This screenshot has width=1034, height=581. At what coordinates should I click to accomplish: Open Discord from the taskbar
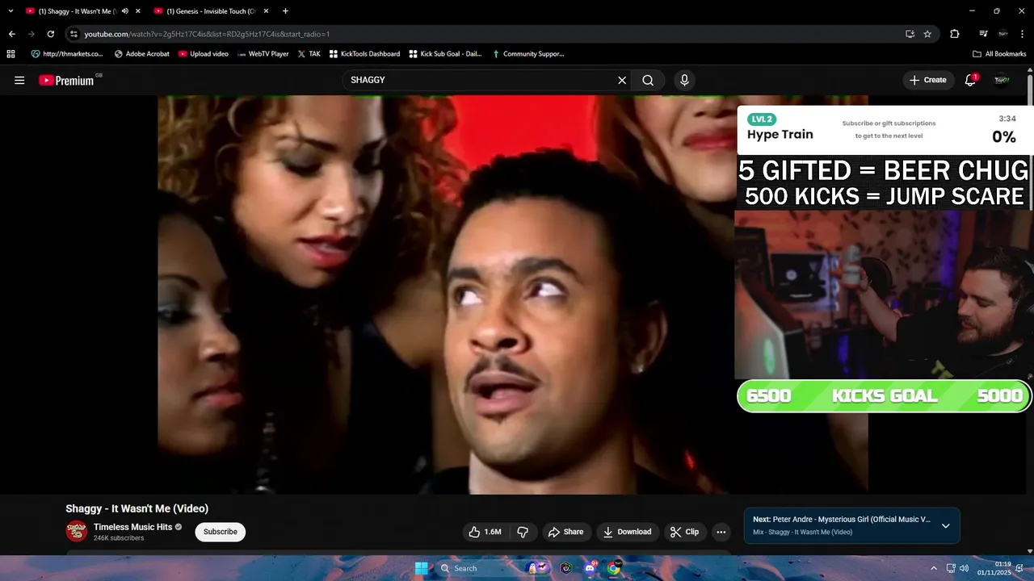(591, 568)
